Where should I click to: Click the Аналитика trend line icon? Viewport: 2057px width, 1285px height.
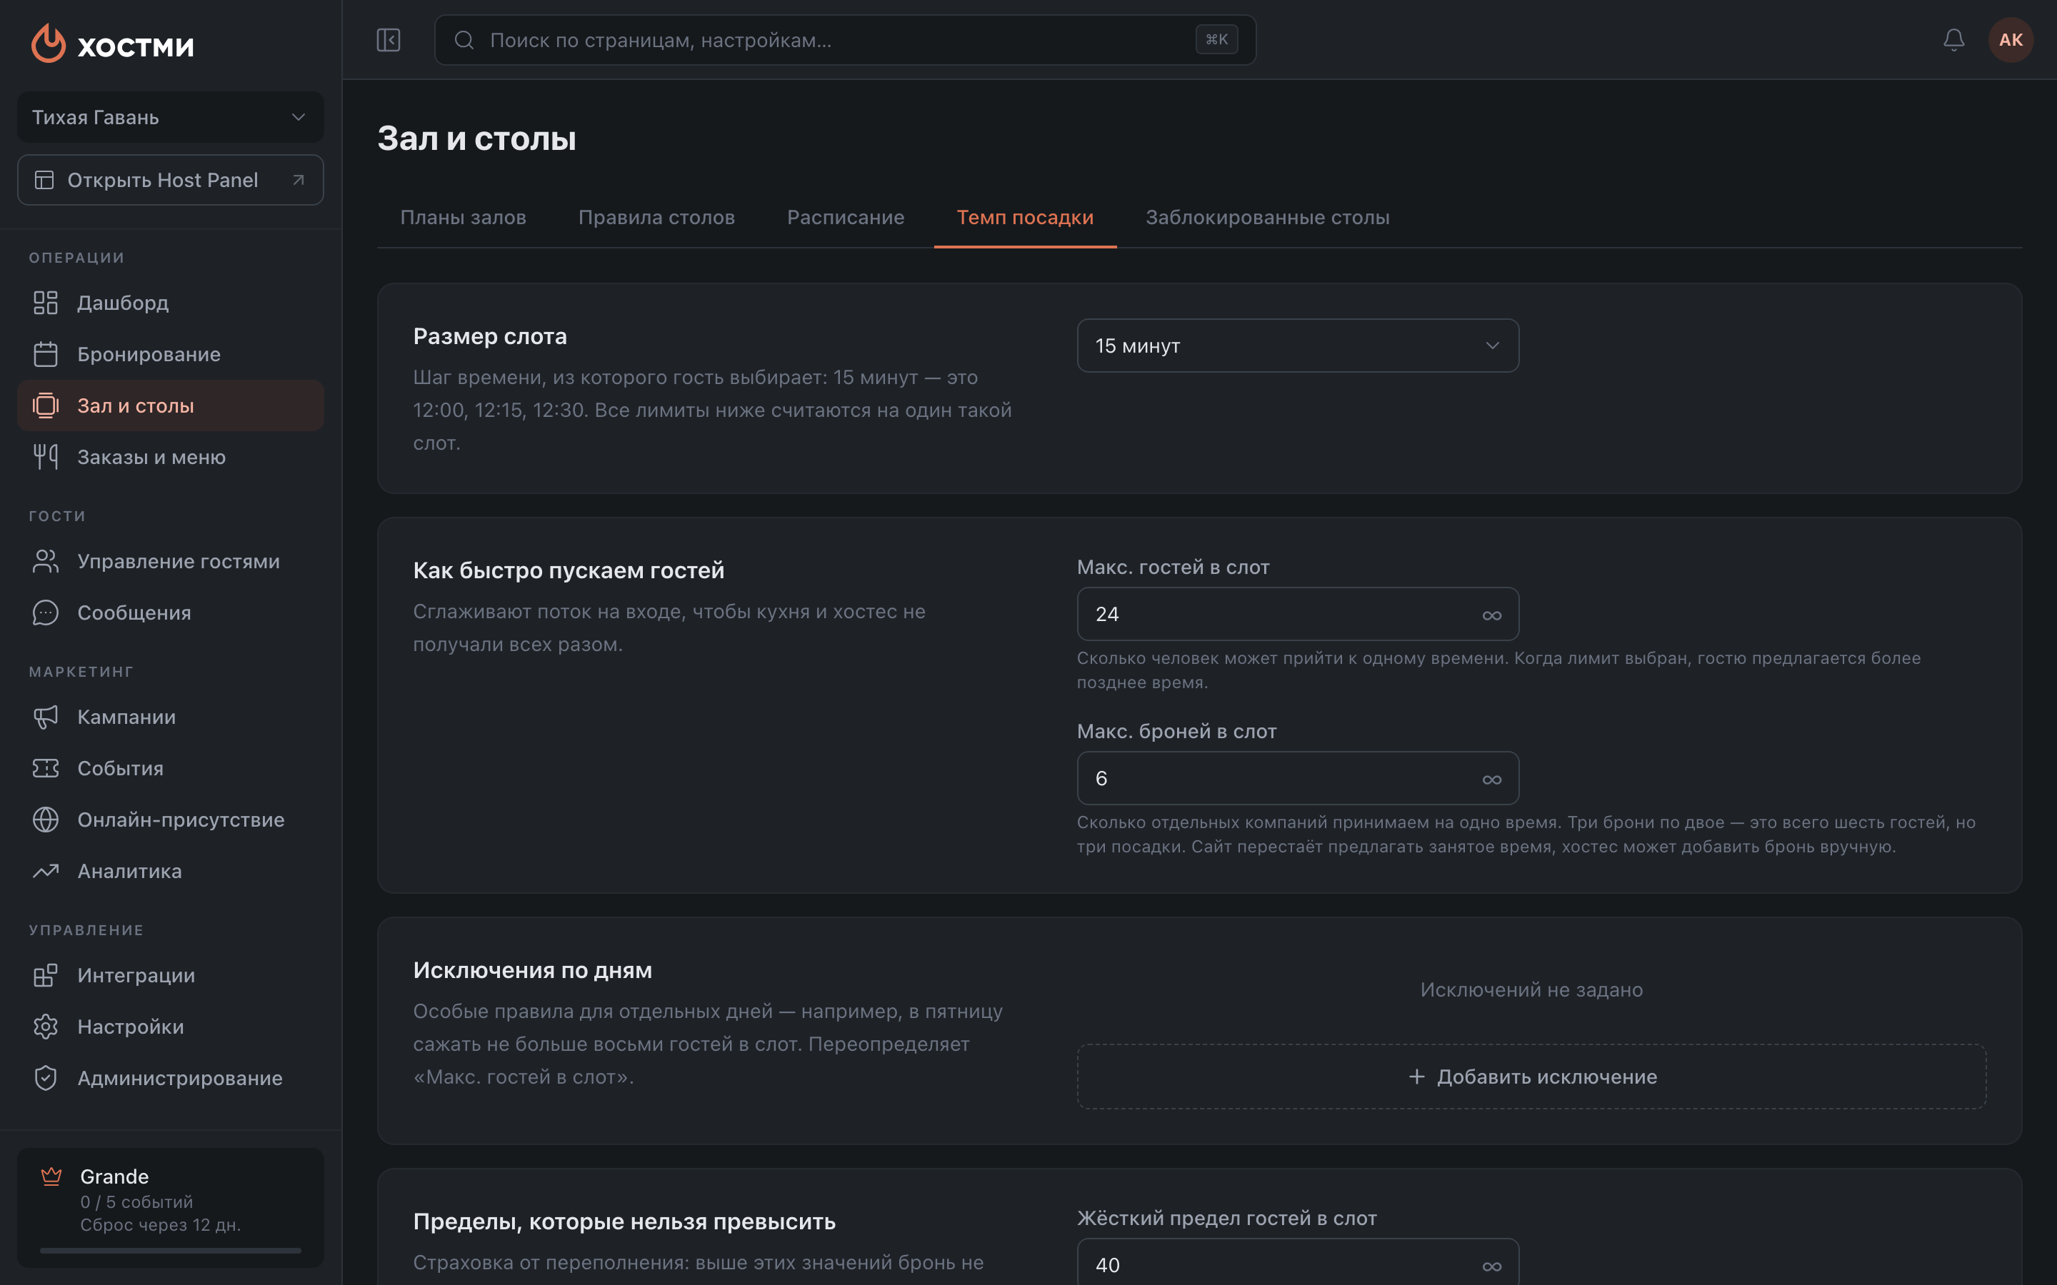46,871
